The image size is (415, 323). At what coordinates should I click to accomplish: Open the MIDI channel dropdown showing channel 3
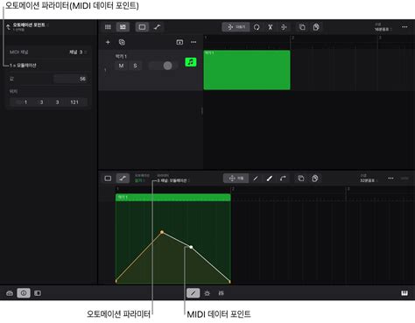pyautogui.click(x=78, y=53)
